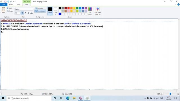The height and width of the screenshot is (101, 180).
Task: Show hidden system tray icons
Action: [x=145, y=98]
